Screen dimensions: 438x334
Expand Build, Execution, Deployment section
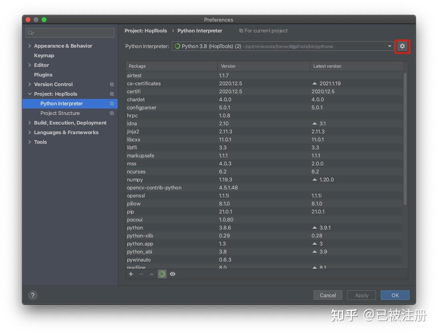[30, 123]
